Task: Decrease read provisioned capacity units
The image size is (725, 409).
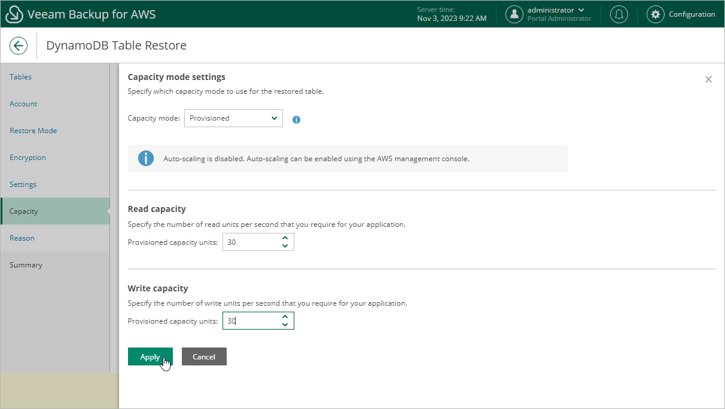Action: [285, 246]
